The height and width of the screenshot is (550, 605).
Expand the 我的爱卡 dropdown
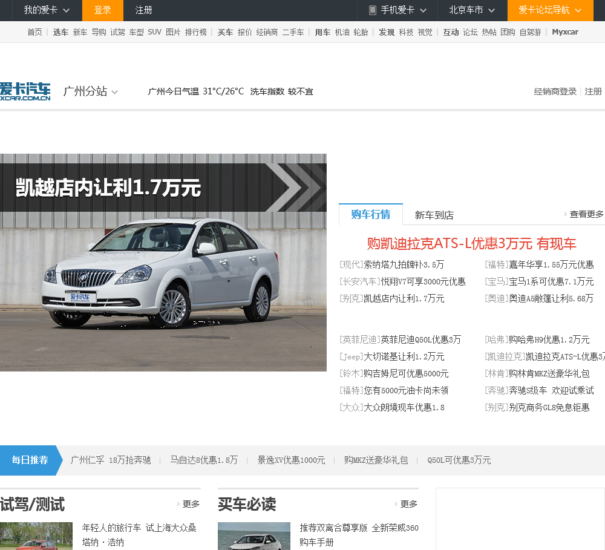click(47, 10)
